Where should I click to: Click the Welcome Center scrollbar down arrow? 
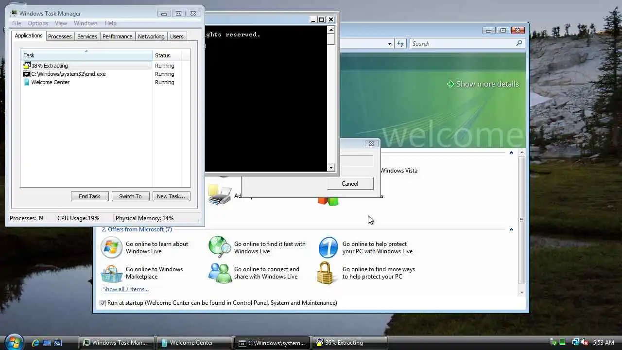click(522, 292)
